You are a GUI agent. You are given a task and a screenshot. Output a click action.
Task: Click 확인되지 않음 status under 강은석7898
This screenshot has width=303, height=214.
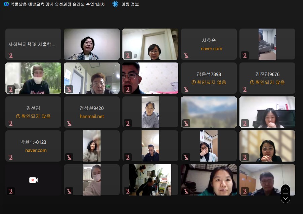point(209,82)
